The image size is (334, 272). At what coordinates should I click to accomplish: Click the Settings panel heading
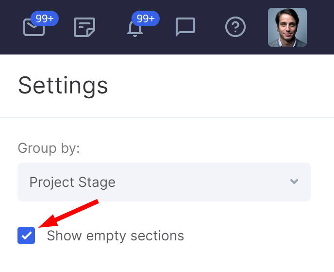[63, 86]
